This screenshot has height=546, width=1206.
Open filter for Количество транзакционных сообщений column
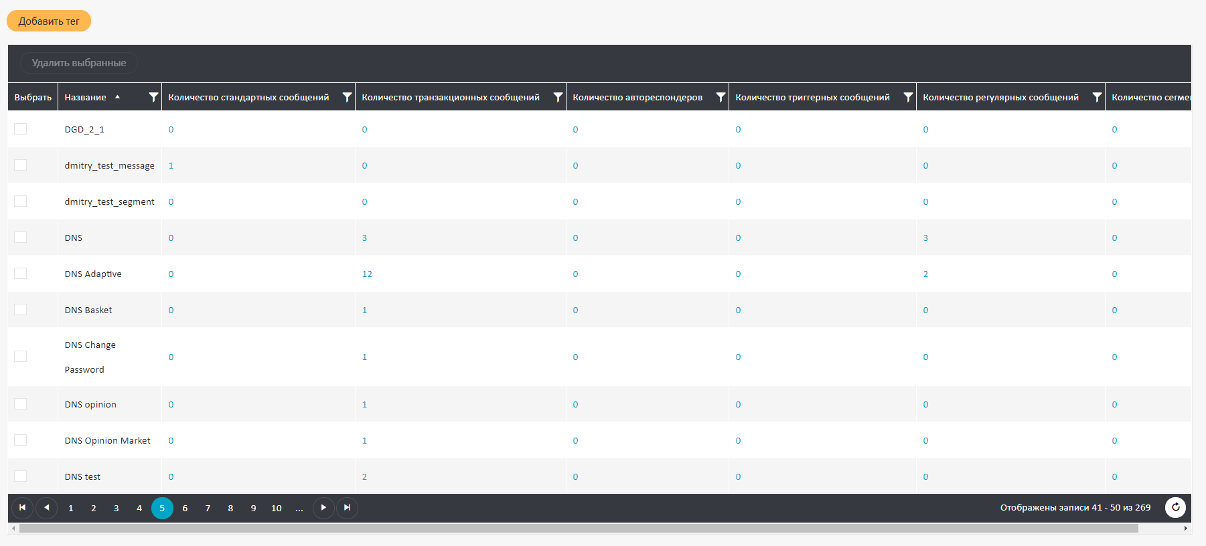(x=558, y=98)
